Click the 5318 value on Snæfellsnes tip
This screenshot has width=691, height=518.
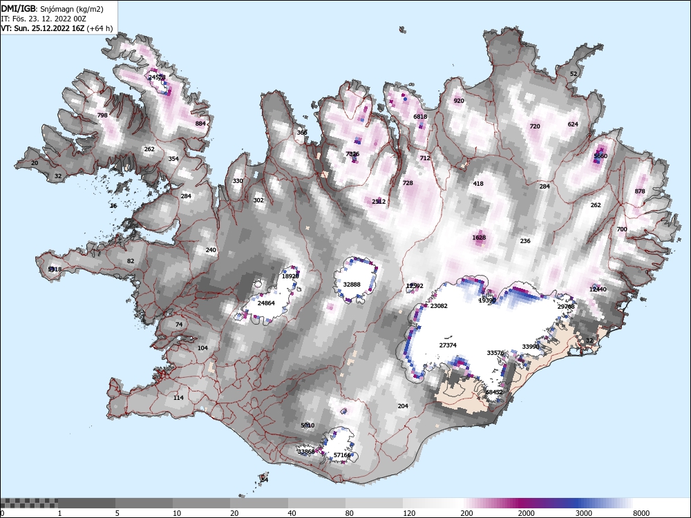coord(55,269)
